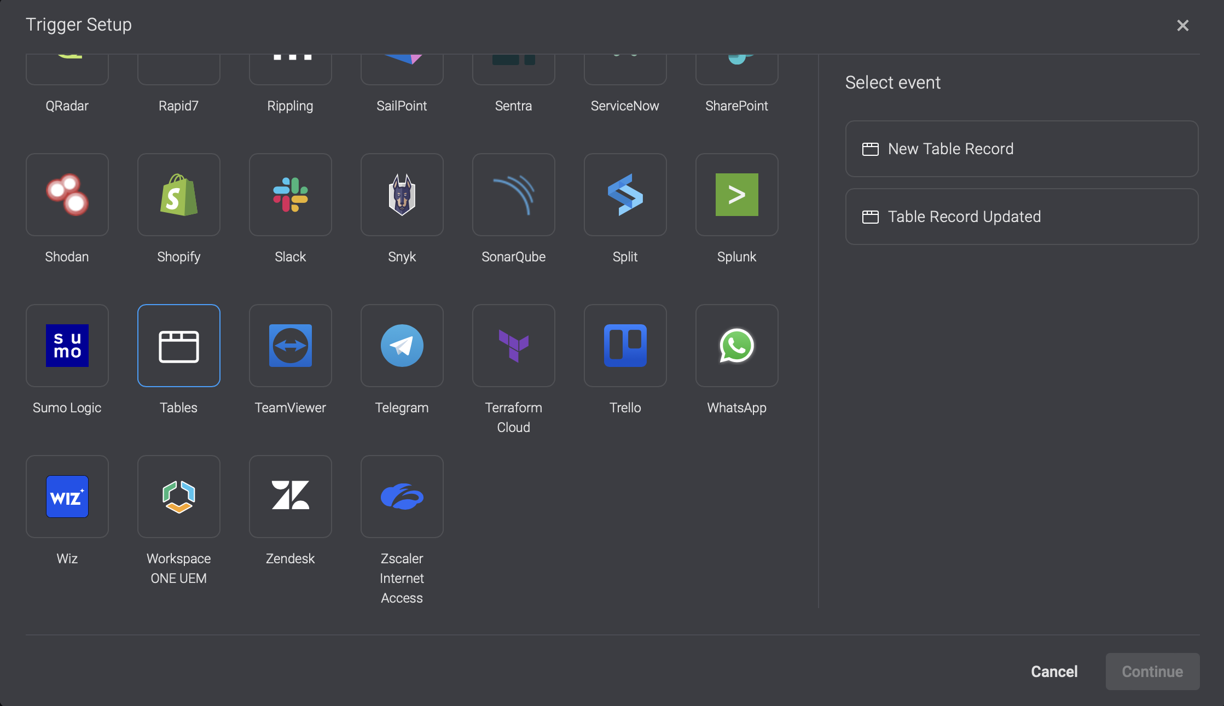Click the Shodan label text
Screen dimensions: 1224x706
[x=67, y=257]
